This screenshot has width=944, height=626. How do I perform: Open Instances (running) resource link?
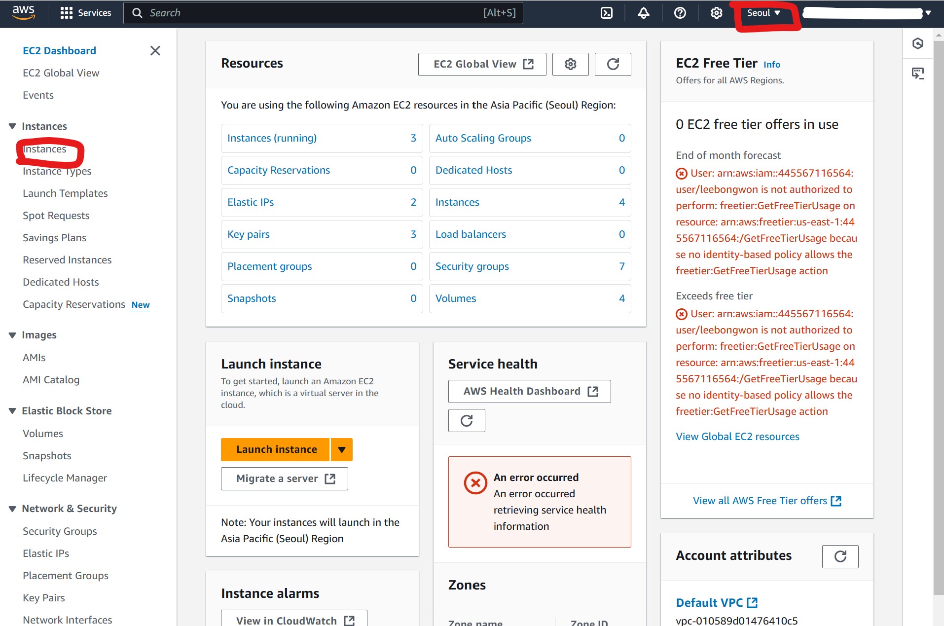click(x=272, y=138)
